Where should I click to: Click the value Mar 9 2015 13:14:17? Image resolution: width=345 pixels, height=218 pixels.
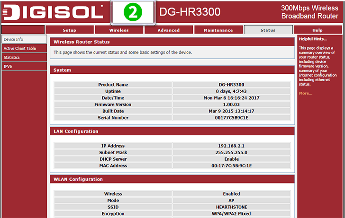pyautogui.click(x=231, y=111)
